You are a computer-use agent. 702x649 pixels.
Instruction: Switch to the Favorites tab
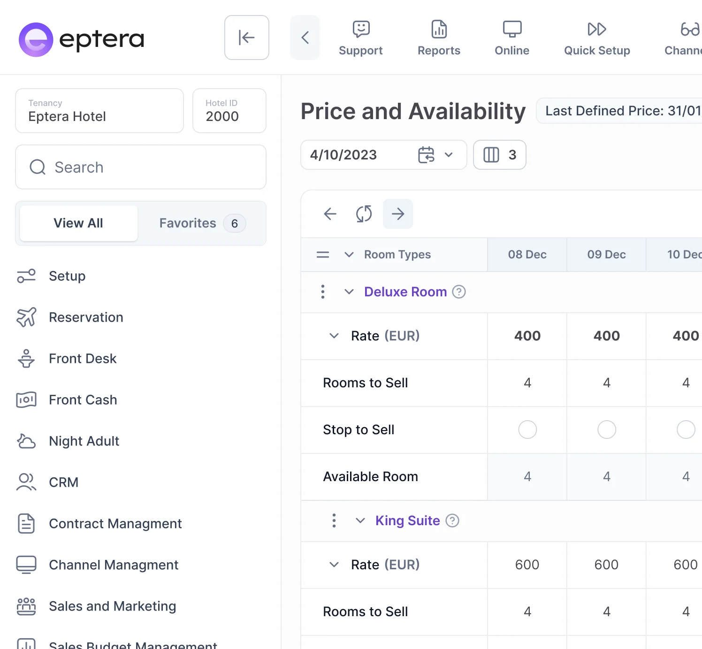(x=202, y=223)
